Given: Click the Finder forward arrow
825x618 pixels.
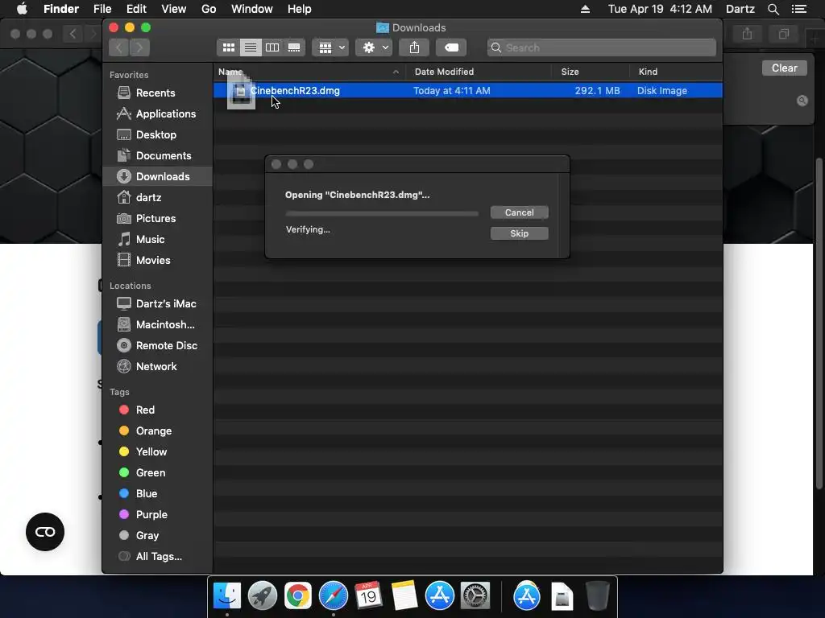Looking at the screenshot, I should tap(139, 47).
